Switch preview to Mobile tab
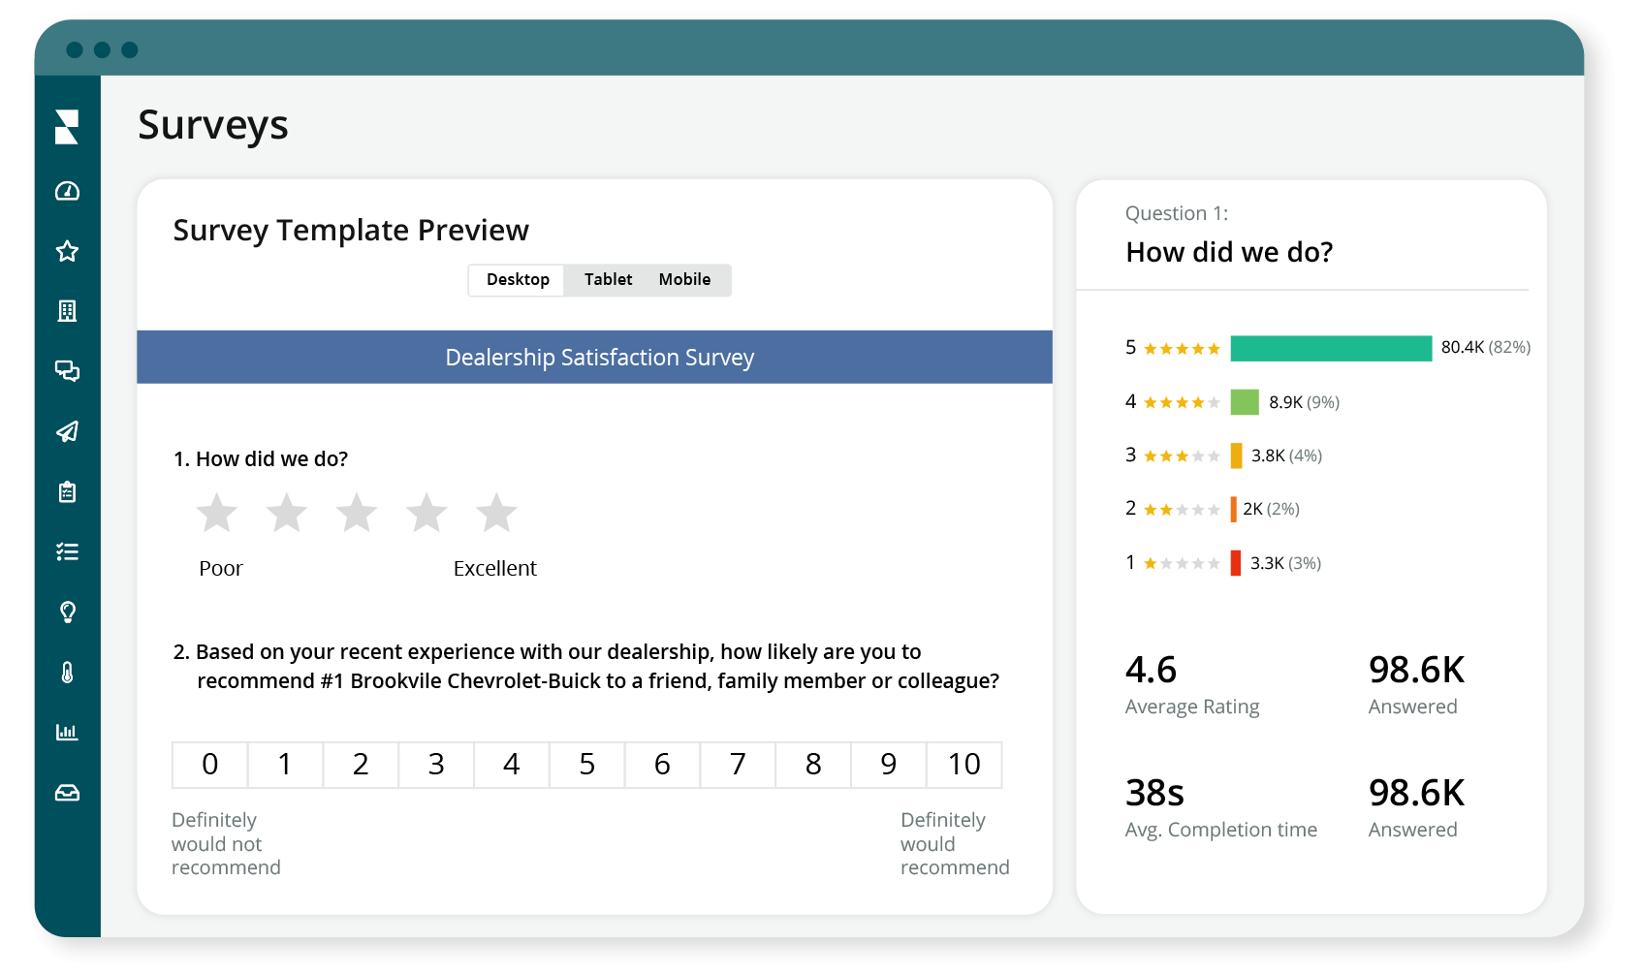Image resolution: width=1643 pixels, height=974 pixels. [684, 279]
